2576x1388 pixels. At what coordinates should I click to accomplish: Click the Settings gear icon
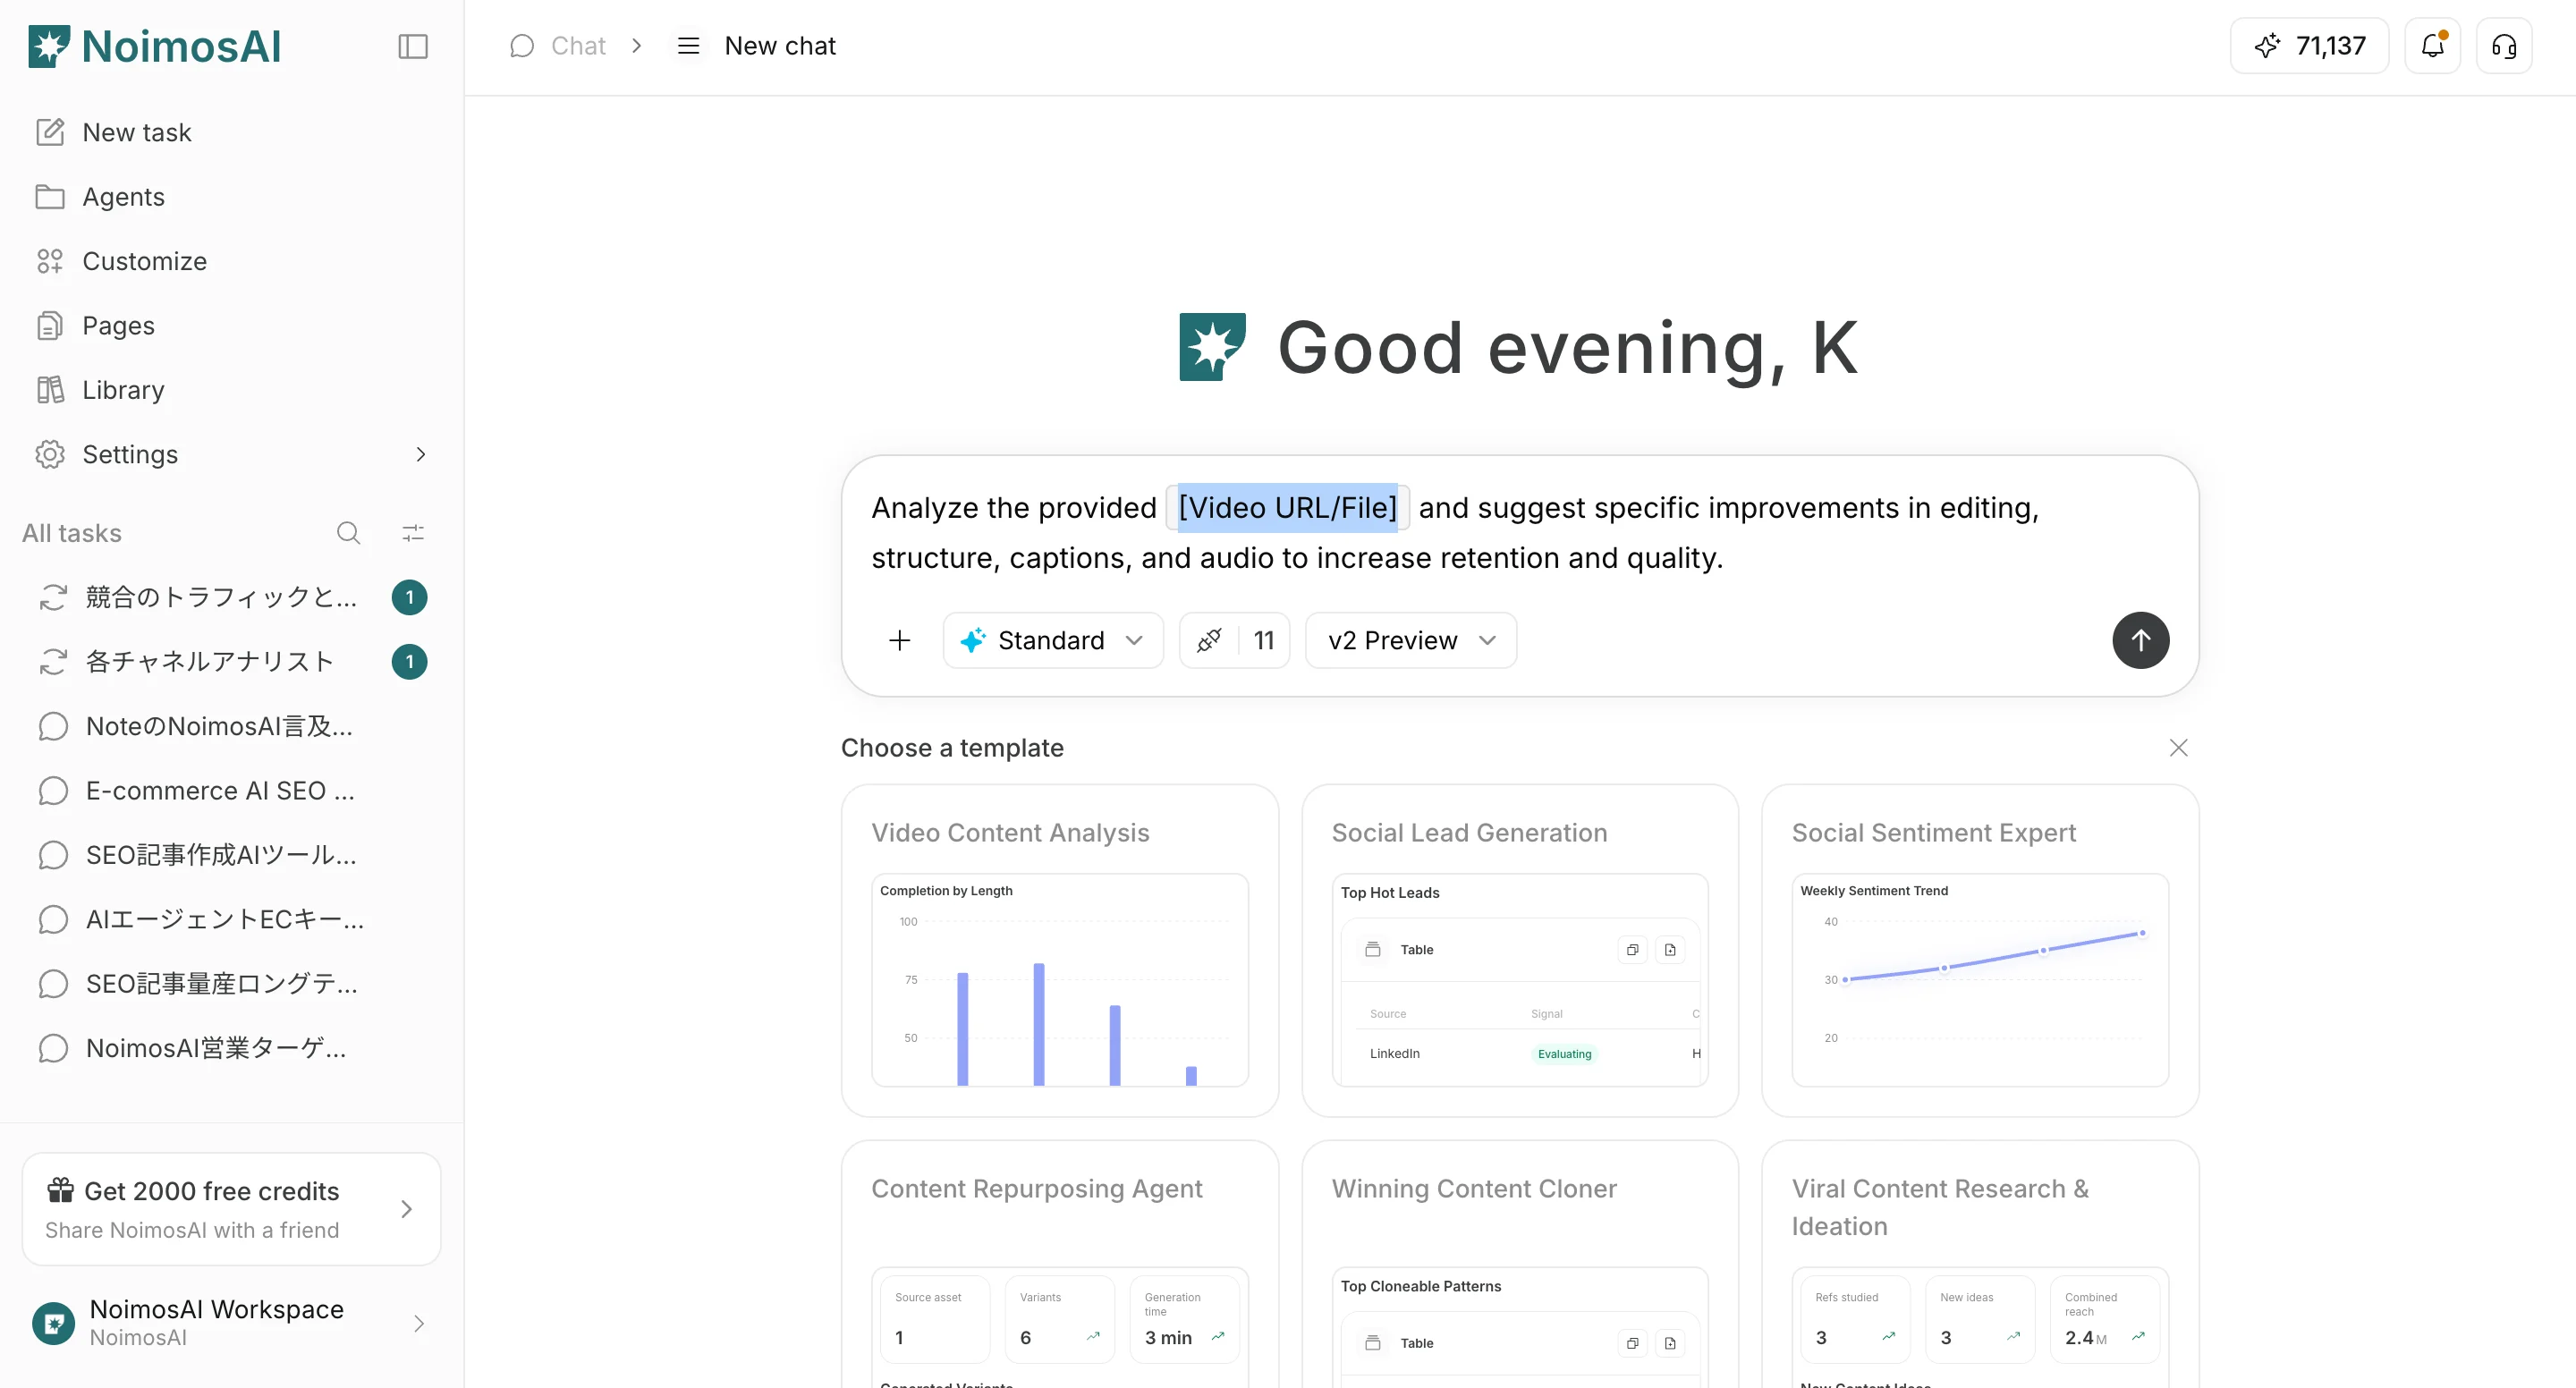pos(50,454)
